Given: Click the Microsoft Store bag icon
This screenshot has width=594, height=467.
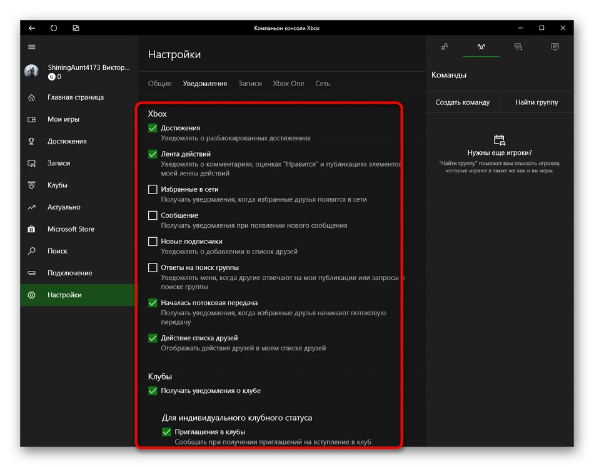Looking at the screenshot, I should click(31, 229).
